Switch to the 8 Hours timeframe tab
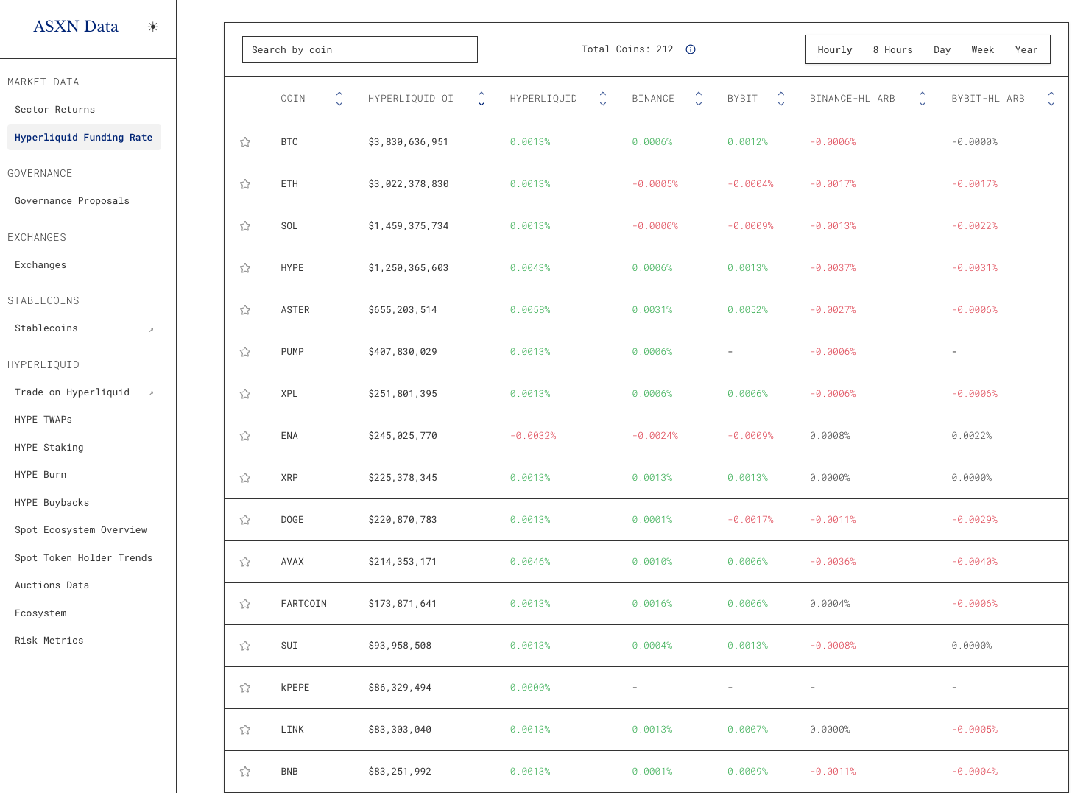This screenshot has width=1072, height=793. [892, 50]
